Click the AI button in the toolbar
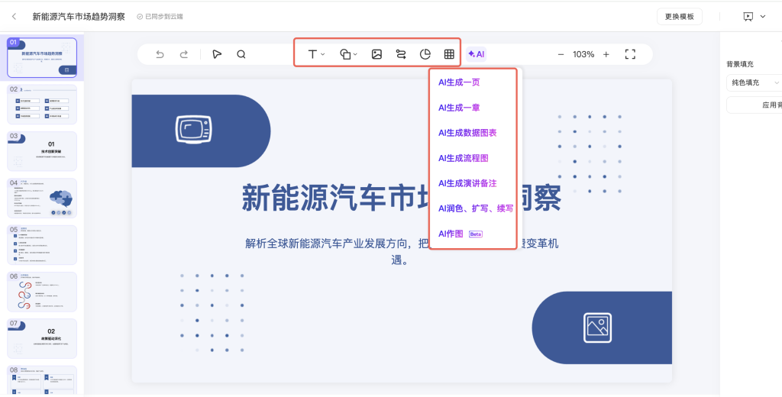The width and height of the screenshot is (782, 397). (x=477, y=54)
